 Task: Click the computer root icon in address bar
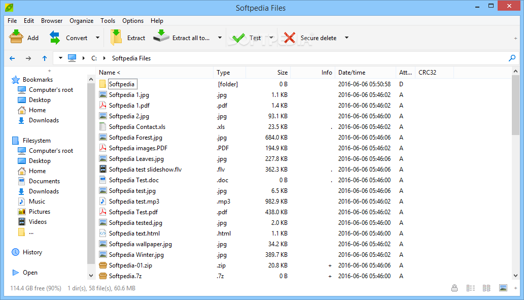pos(72,58)
